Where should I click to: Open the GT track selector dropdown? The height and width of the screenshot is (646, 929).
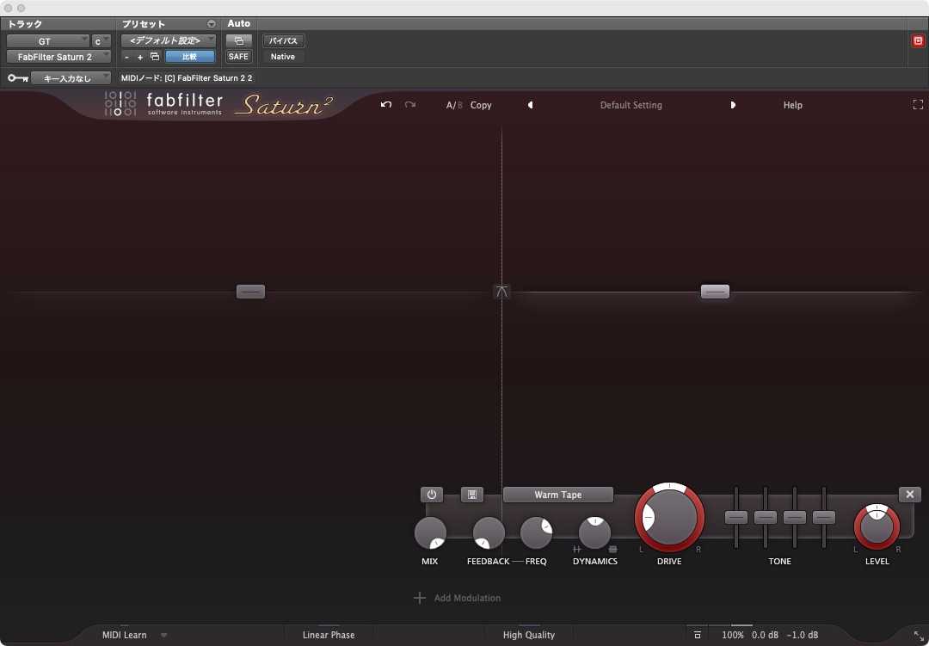pos(47,41)
